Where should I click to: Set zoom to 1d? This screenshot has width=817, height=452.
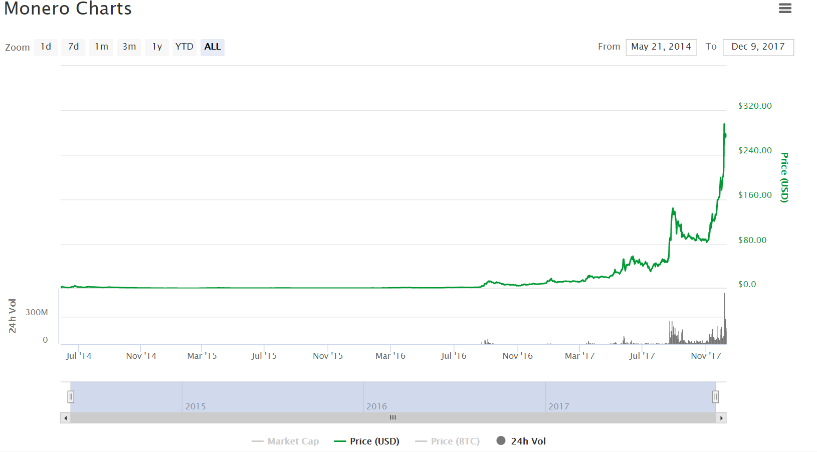coord(46,47)
